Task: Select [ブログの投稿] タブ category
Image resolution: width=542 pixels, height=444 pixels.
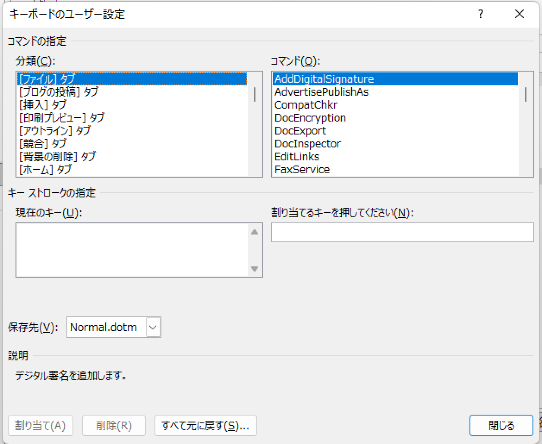Action: (x=132, y=92)
